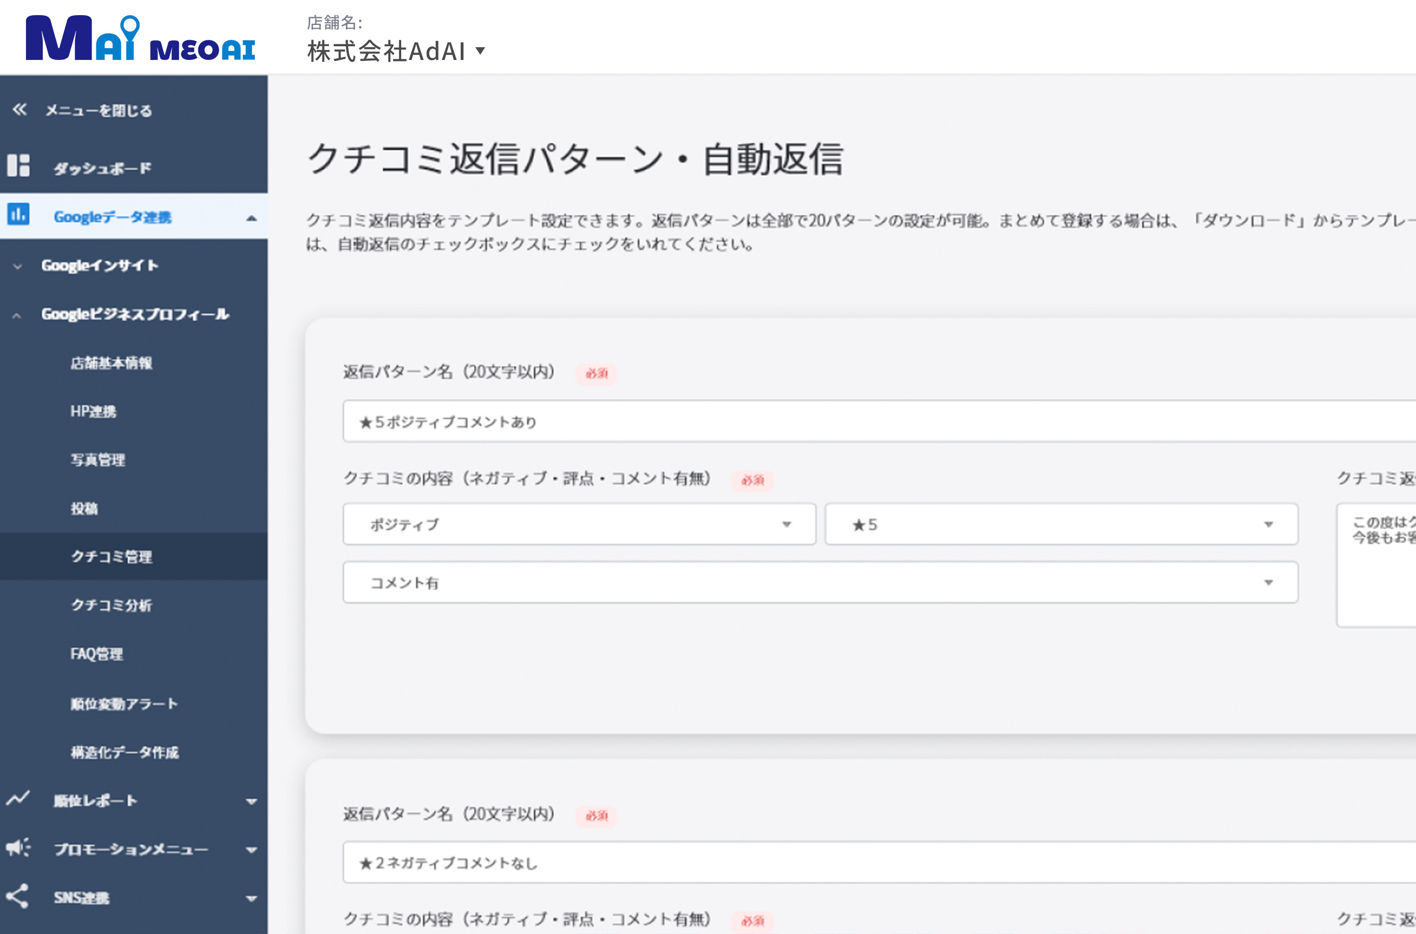
Task: Open クチコミ分析 menu item
Action: point(111,605)
